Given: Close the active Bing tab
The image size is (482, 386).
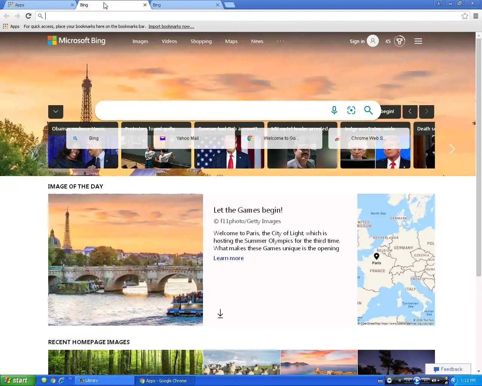Looking at the screenshot, I should (x=145, y=5).
